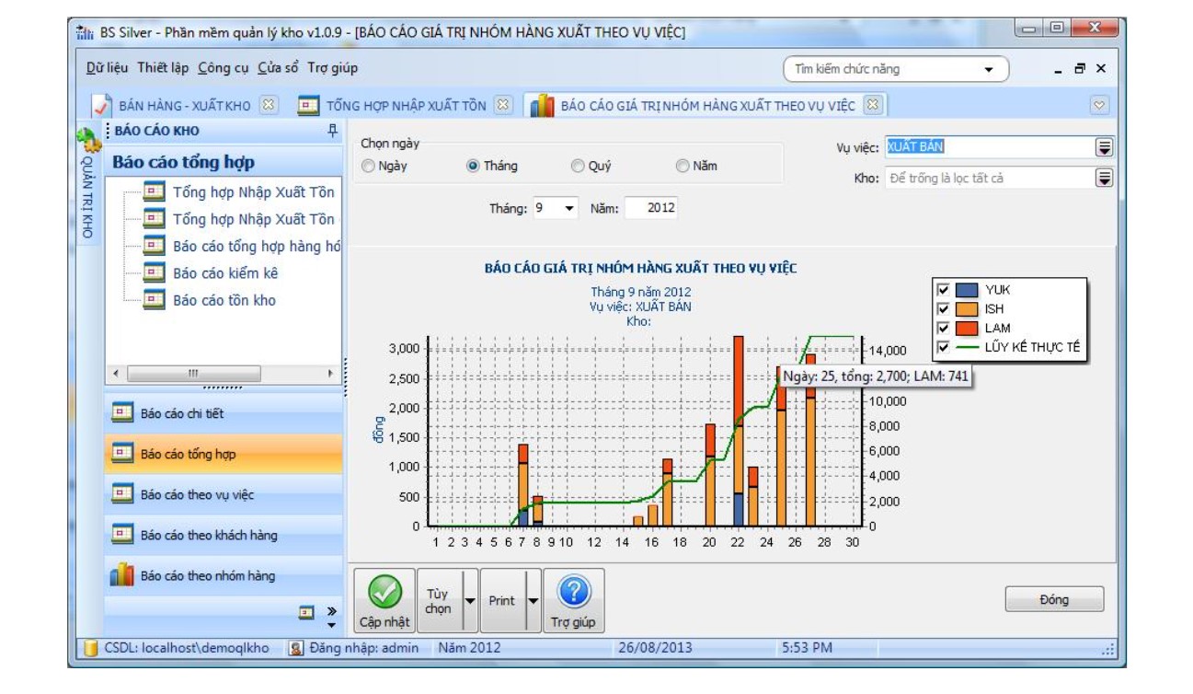
Task: Click the Đóng button
Action: [x=1054, y=599]
